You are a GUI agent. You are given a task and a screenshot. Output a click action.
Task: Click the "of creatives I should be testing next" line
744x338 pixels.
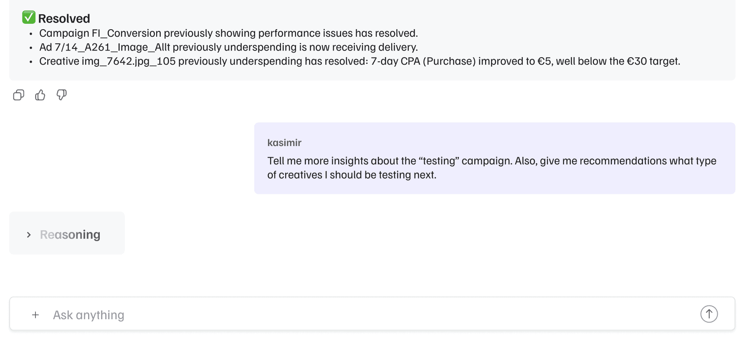(x=352, y=175)
